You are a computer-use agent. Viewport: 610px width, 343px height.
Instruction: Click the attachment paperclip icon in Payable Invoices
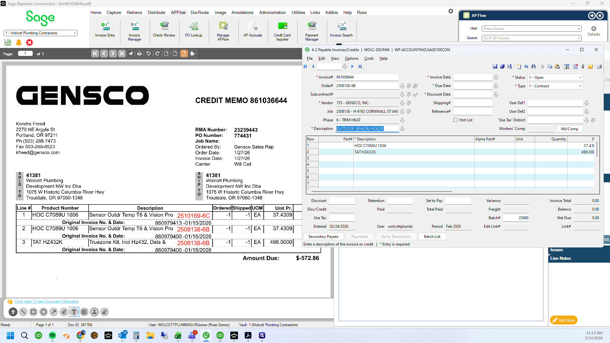pos(583,66)
